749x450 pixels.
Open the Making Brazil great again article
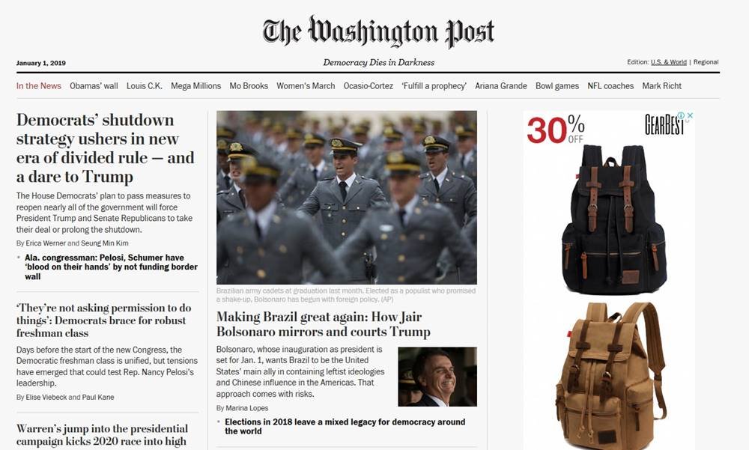tap(324, 324)
